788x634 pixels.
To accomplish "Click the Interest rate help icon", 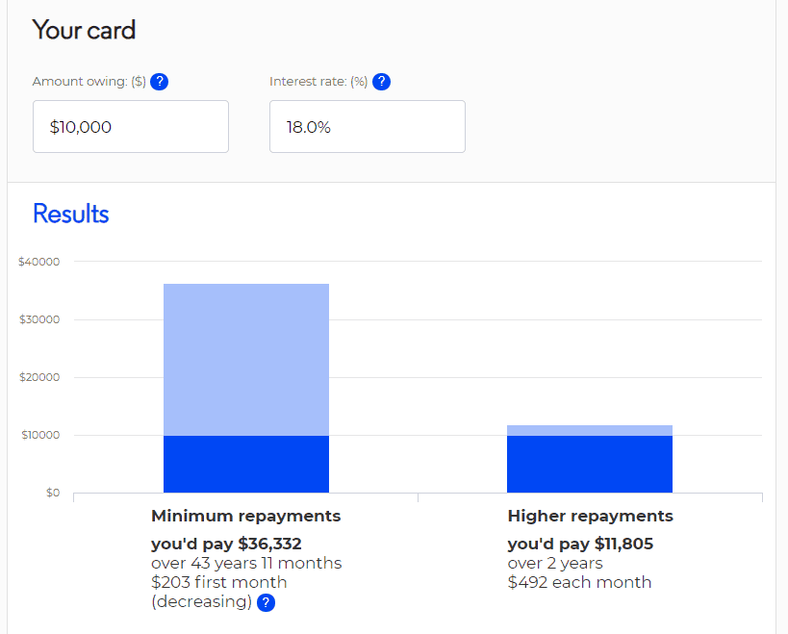I will point(381,82).
